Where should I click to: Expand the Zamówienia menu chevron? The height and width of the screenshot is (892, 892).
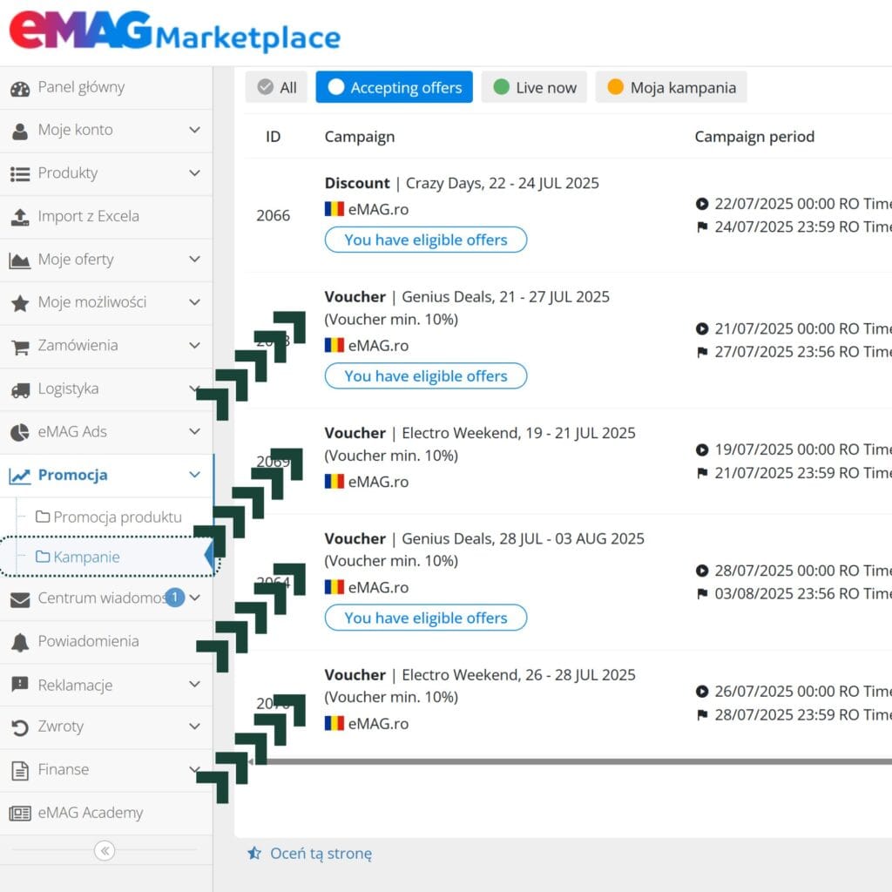point(194,345)
